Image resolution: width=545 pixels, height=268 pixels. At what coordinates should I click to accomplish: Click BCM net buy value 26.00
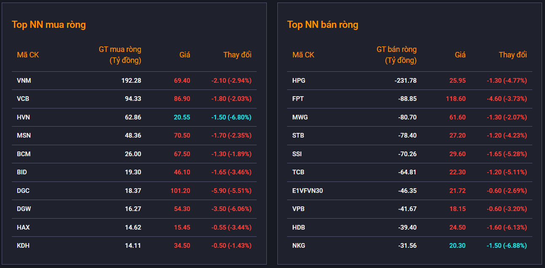(133, 154)
